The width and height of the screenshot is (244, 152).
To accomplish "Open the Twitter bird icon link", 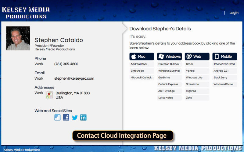I will (75, 118).
